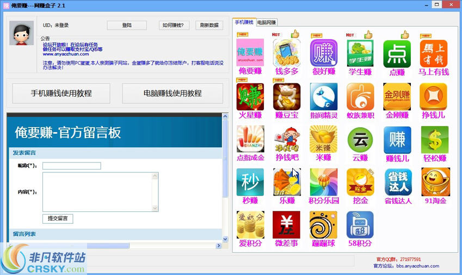Open the 58积分 robot icon
This screenshot has height=275, width=462.
coord(360,224)
